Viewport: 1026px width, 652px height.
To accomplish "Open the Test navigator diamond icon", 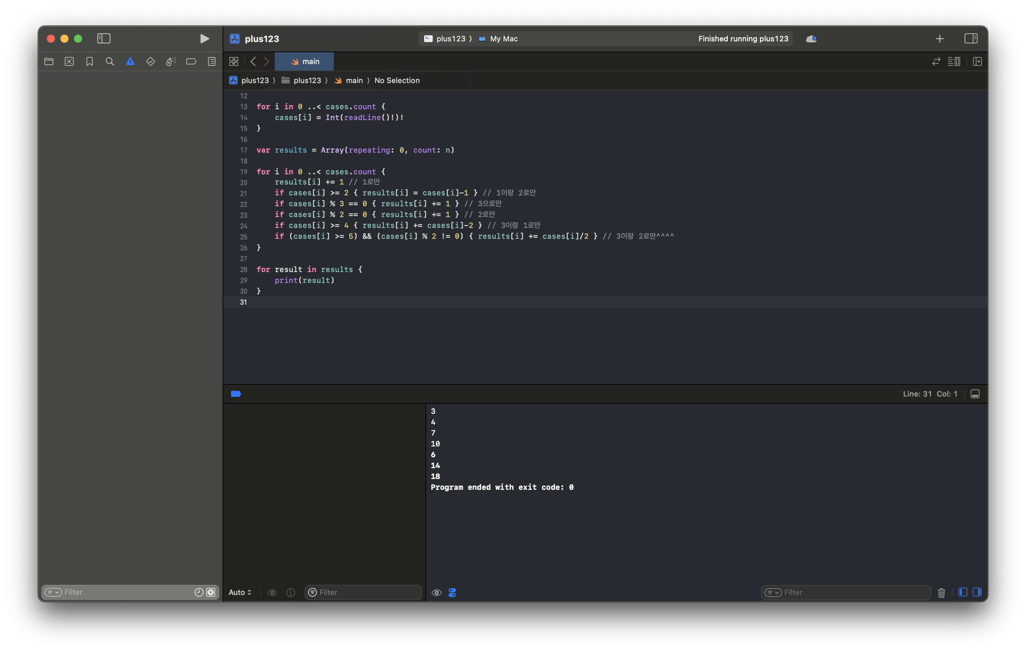I will [150, 61].
